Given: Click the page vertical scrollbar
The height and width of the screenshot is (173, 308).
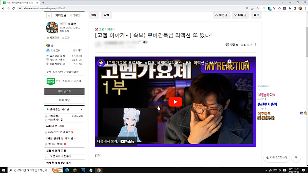Looking at the screenshot, I should click(x=307, y=42).
